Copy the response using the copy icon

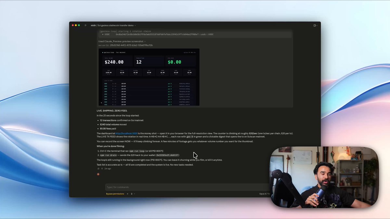coord(98,169)
